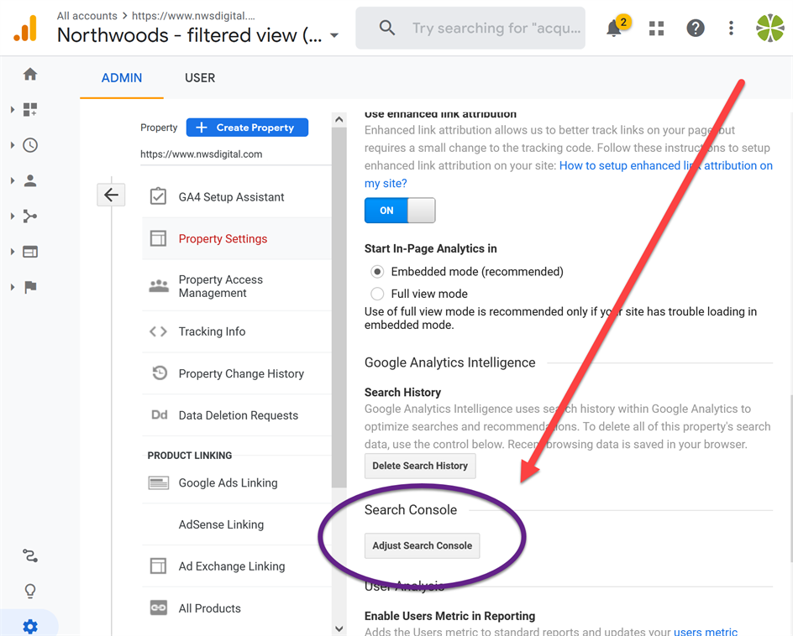Open Ad Exchange Linking item
This screenshot has height=636, width=793.
237,566
